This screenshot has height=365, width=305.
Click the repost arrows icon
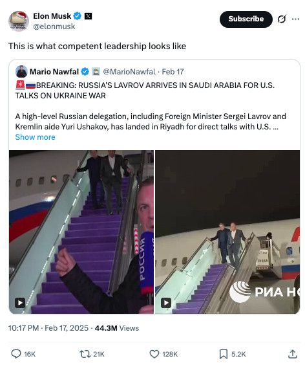84,354
